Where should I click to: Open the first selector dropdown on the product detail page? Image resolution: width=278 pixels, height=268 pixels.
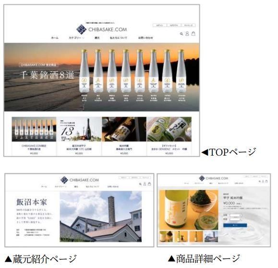coord(236,215)
